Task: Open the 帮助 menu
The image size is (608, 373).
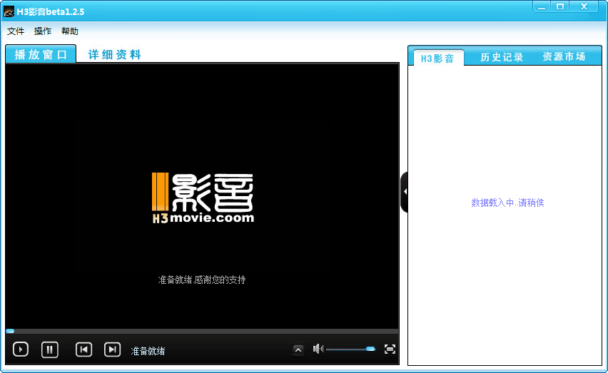Action: pos(70,31)
